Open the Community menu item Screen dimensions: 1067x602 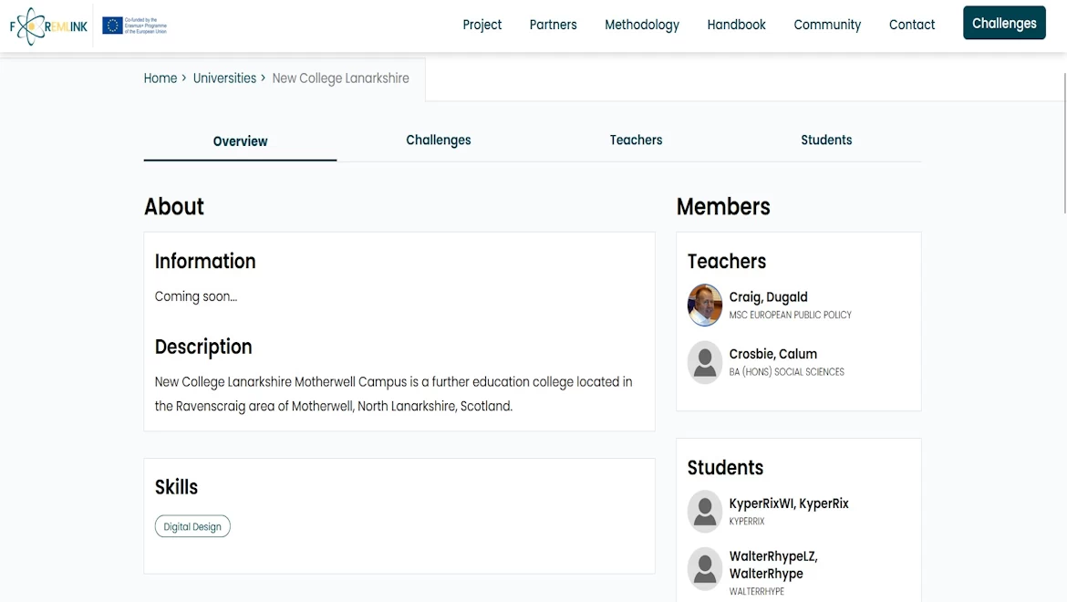[x=827, y=25]
